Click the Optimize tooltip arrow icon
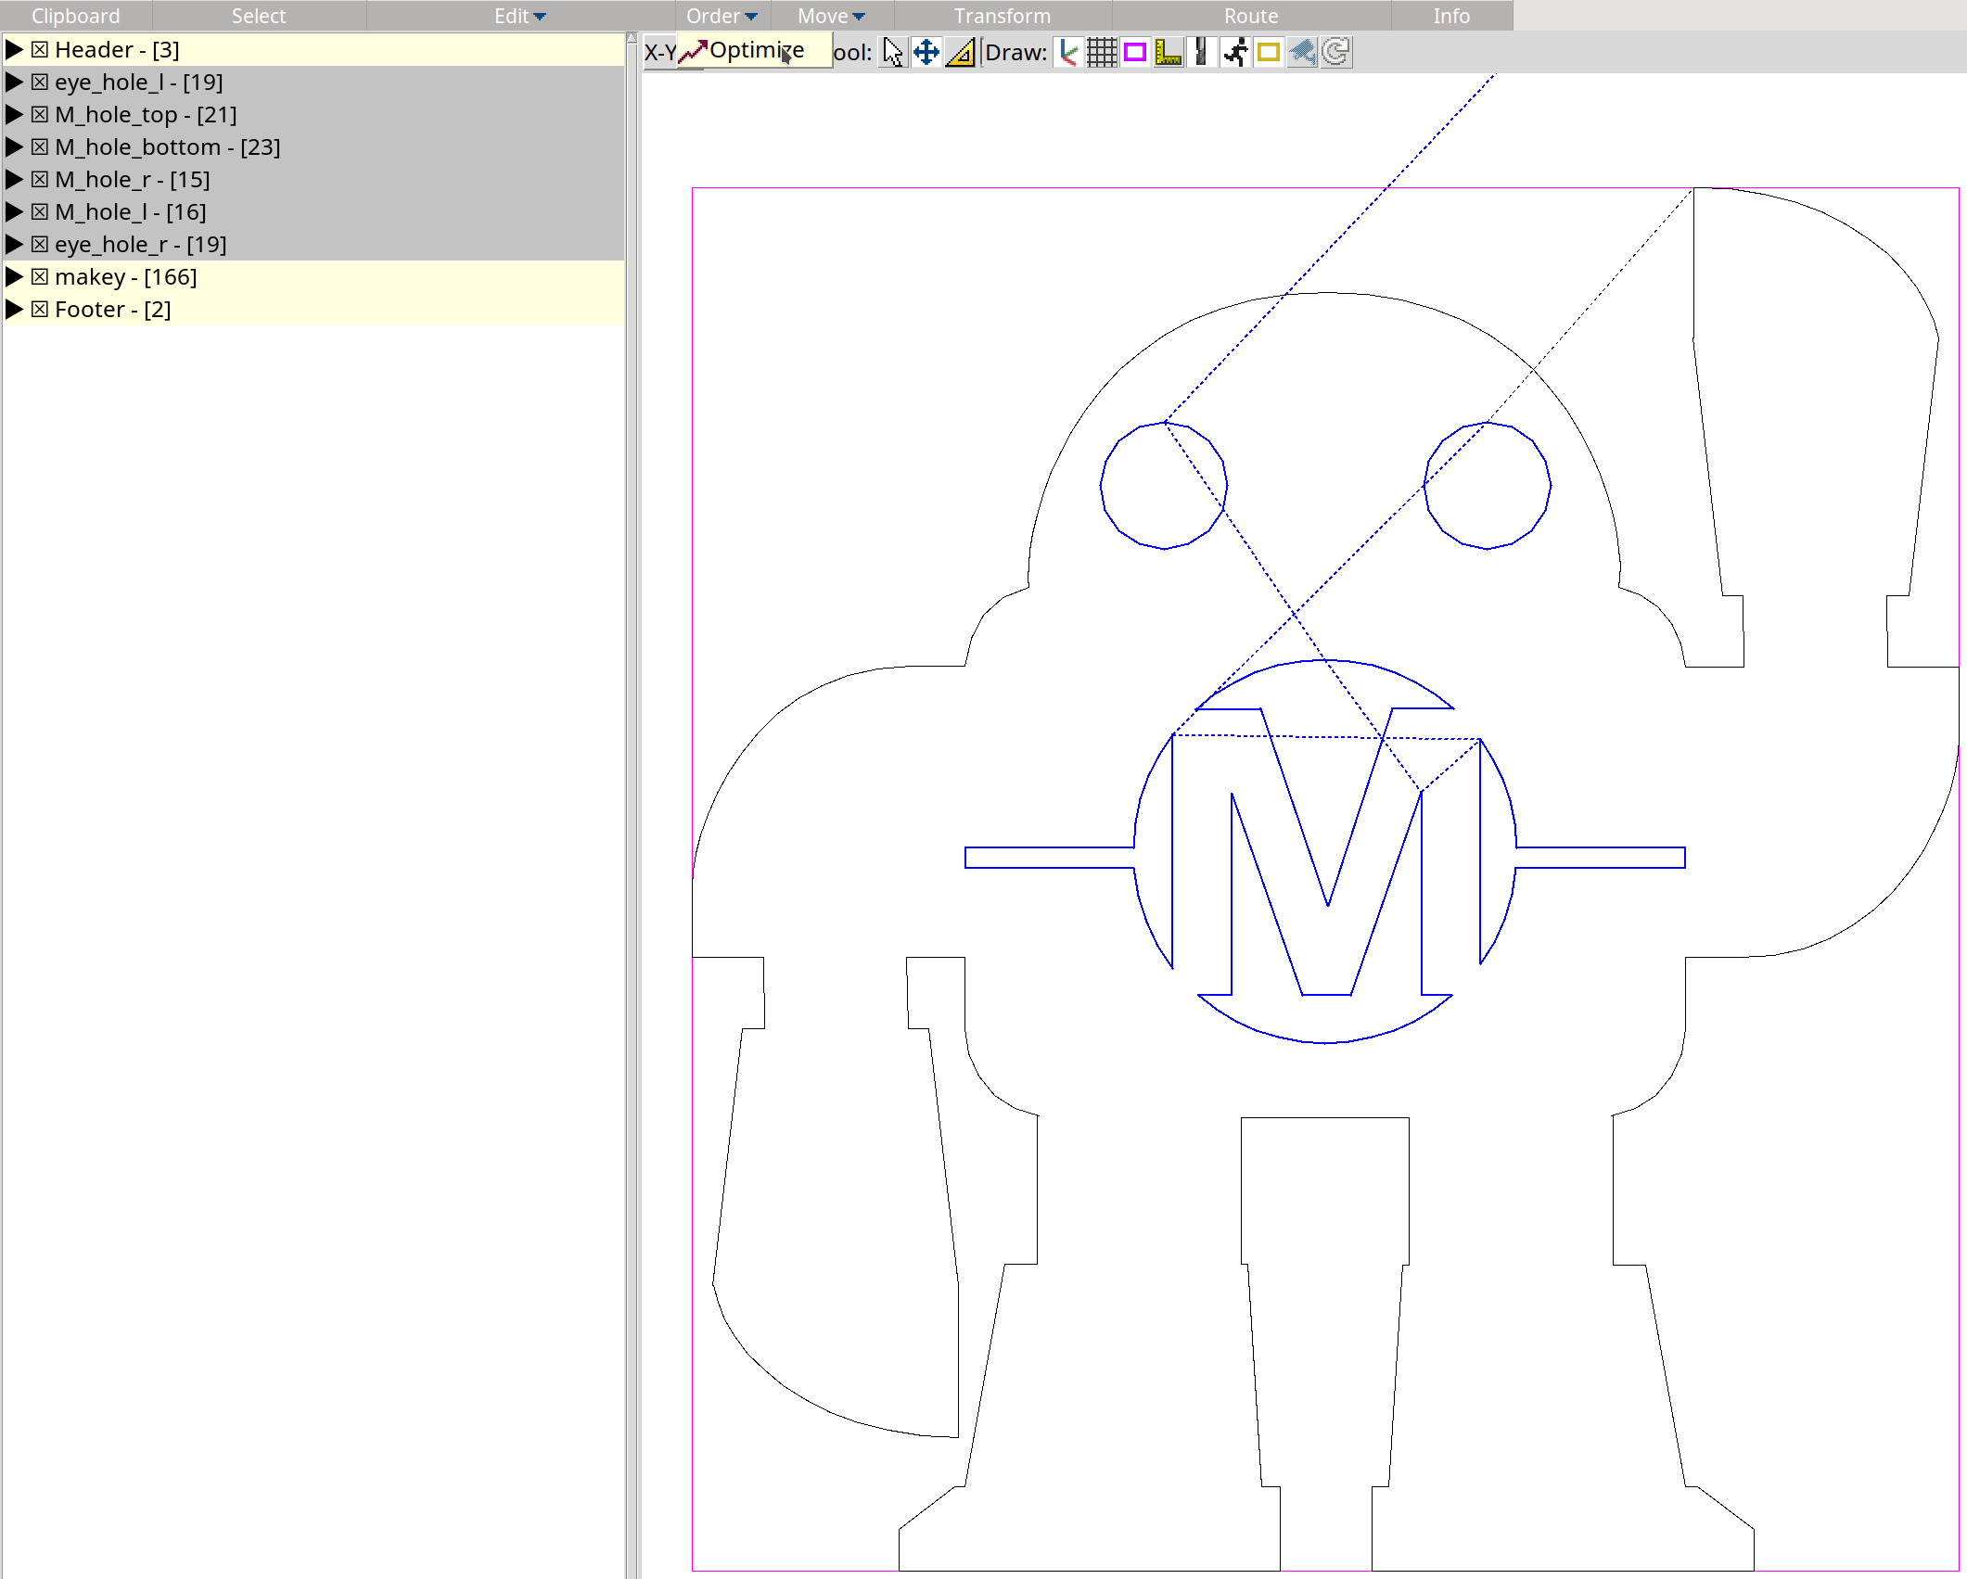 (693, 51)
